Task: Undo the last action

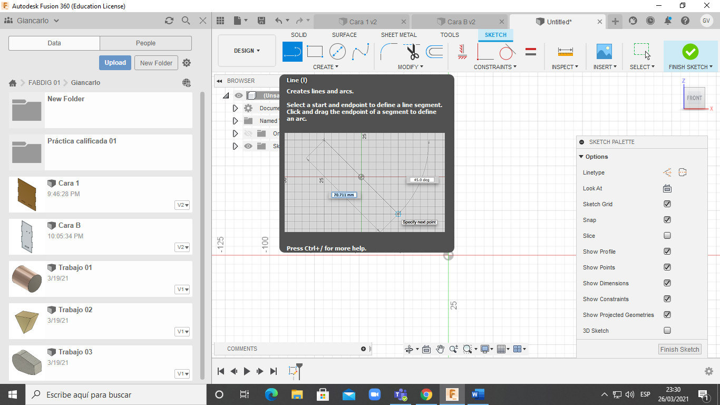Action: tap(278, 21)
